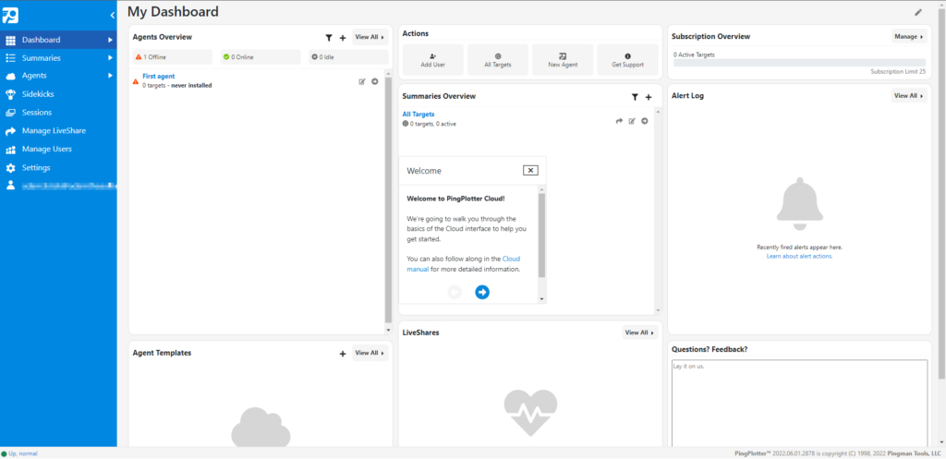This screenshot has width=946, height=459.
Task: Click the user profile icon in sidebar
Action: pos(10,186)
